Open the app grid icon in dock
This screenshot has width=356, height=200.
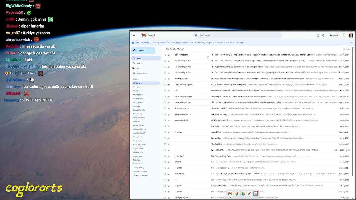tap(256, 194)
